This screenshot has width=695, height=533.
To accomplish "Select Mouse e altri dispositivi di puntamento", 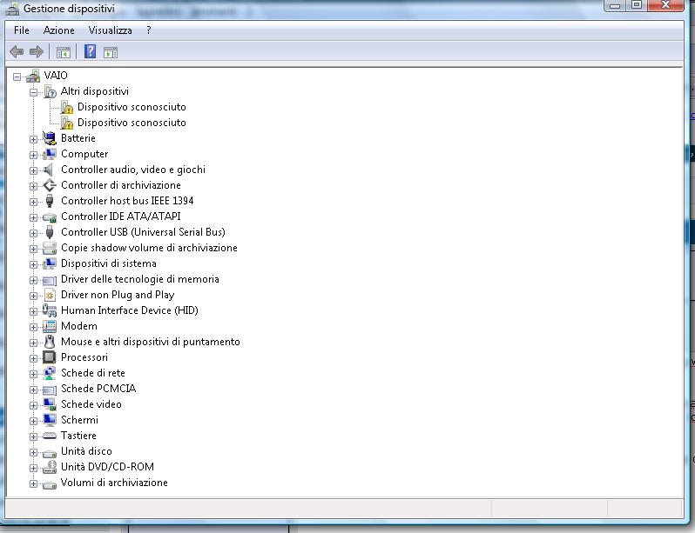I will (151, 342).
